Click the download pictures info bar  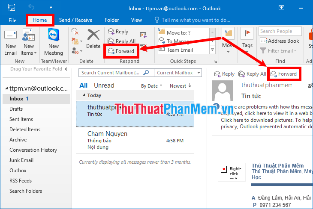[266, 117]
